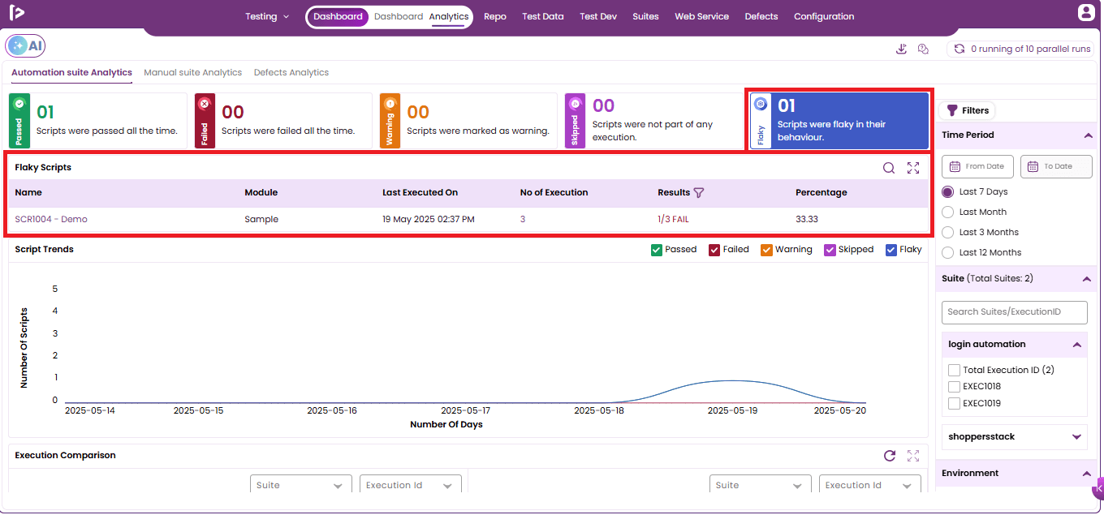
Task: Focus the Search Suites/ExecutionID field
Action: tap(1014, 312)
